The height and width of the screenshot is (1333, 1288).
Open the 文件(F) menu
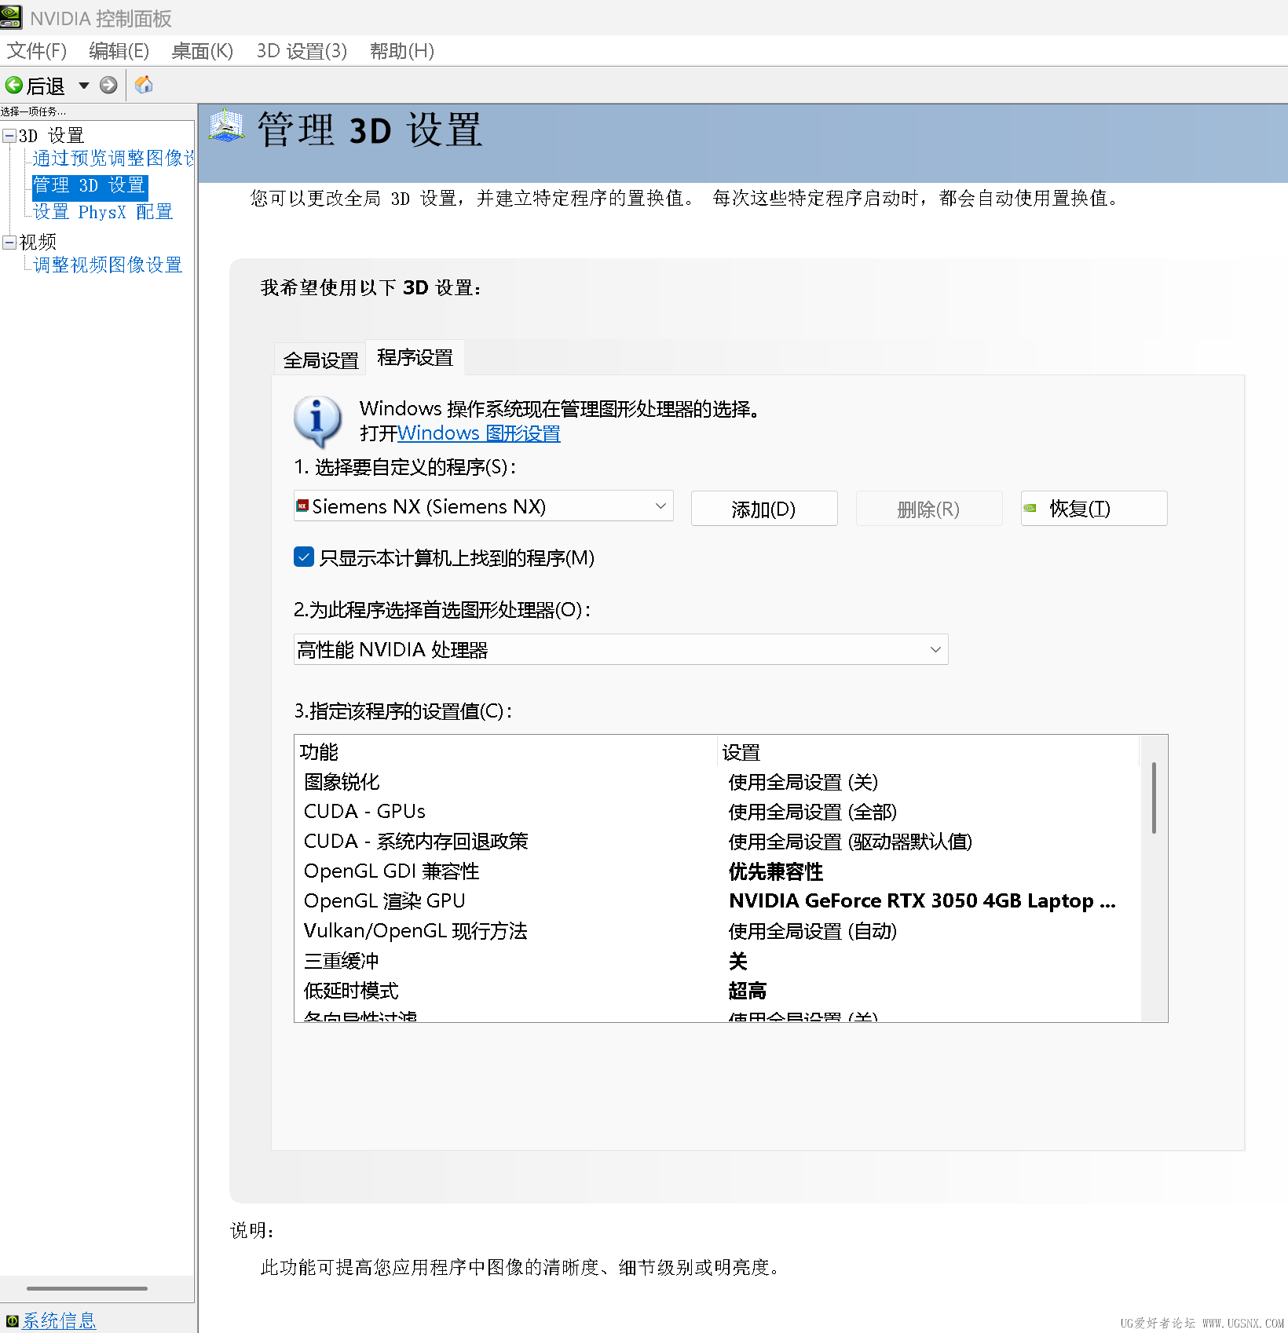[x=37, y=51]
